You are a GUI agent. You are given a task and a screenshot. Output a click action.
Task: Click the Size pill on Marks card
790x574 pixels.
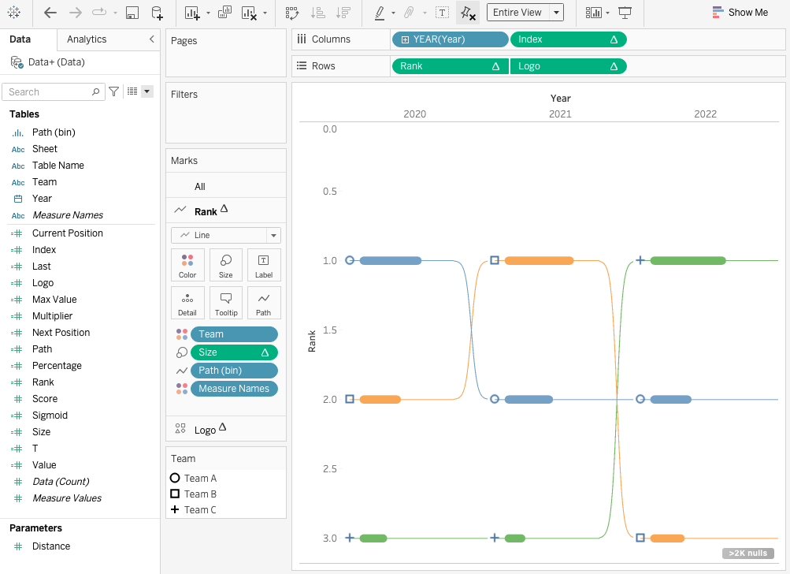[x=234, y=352]
